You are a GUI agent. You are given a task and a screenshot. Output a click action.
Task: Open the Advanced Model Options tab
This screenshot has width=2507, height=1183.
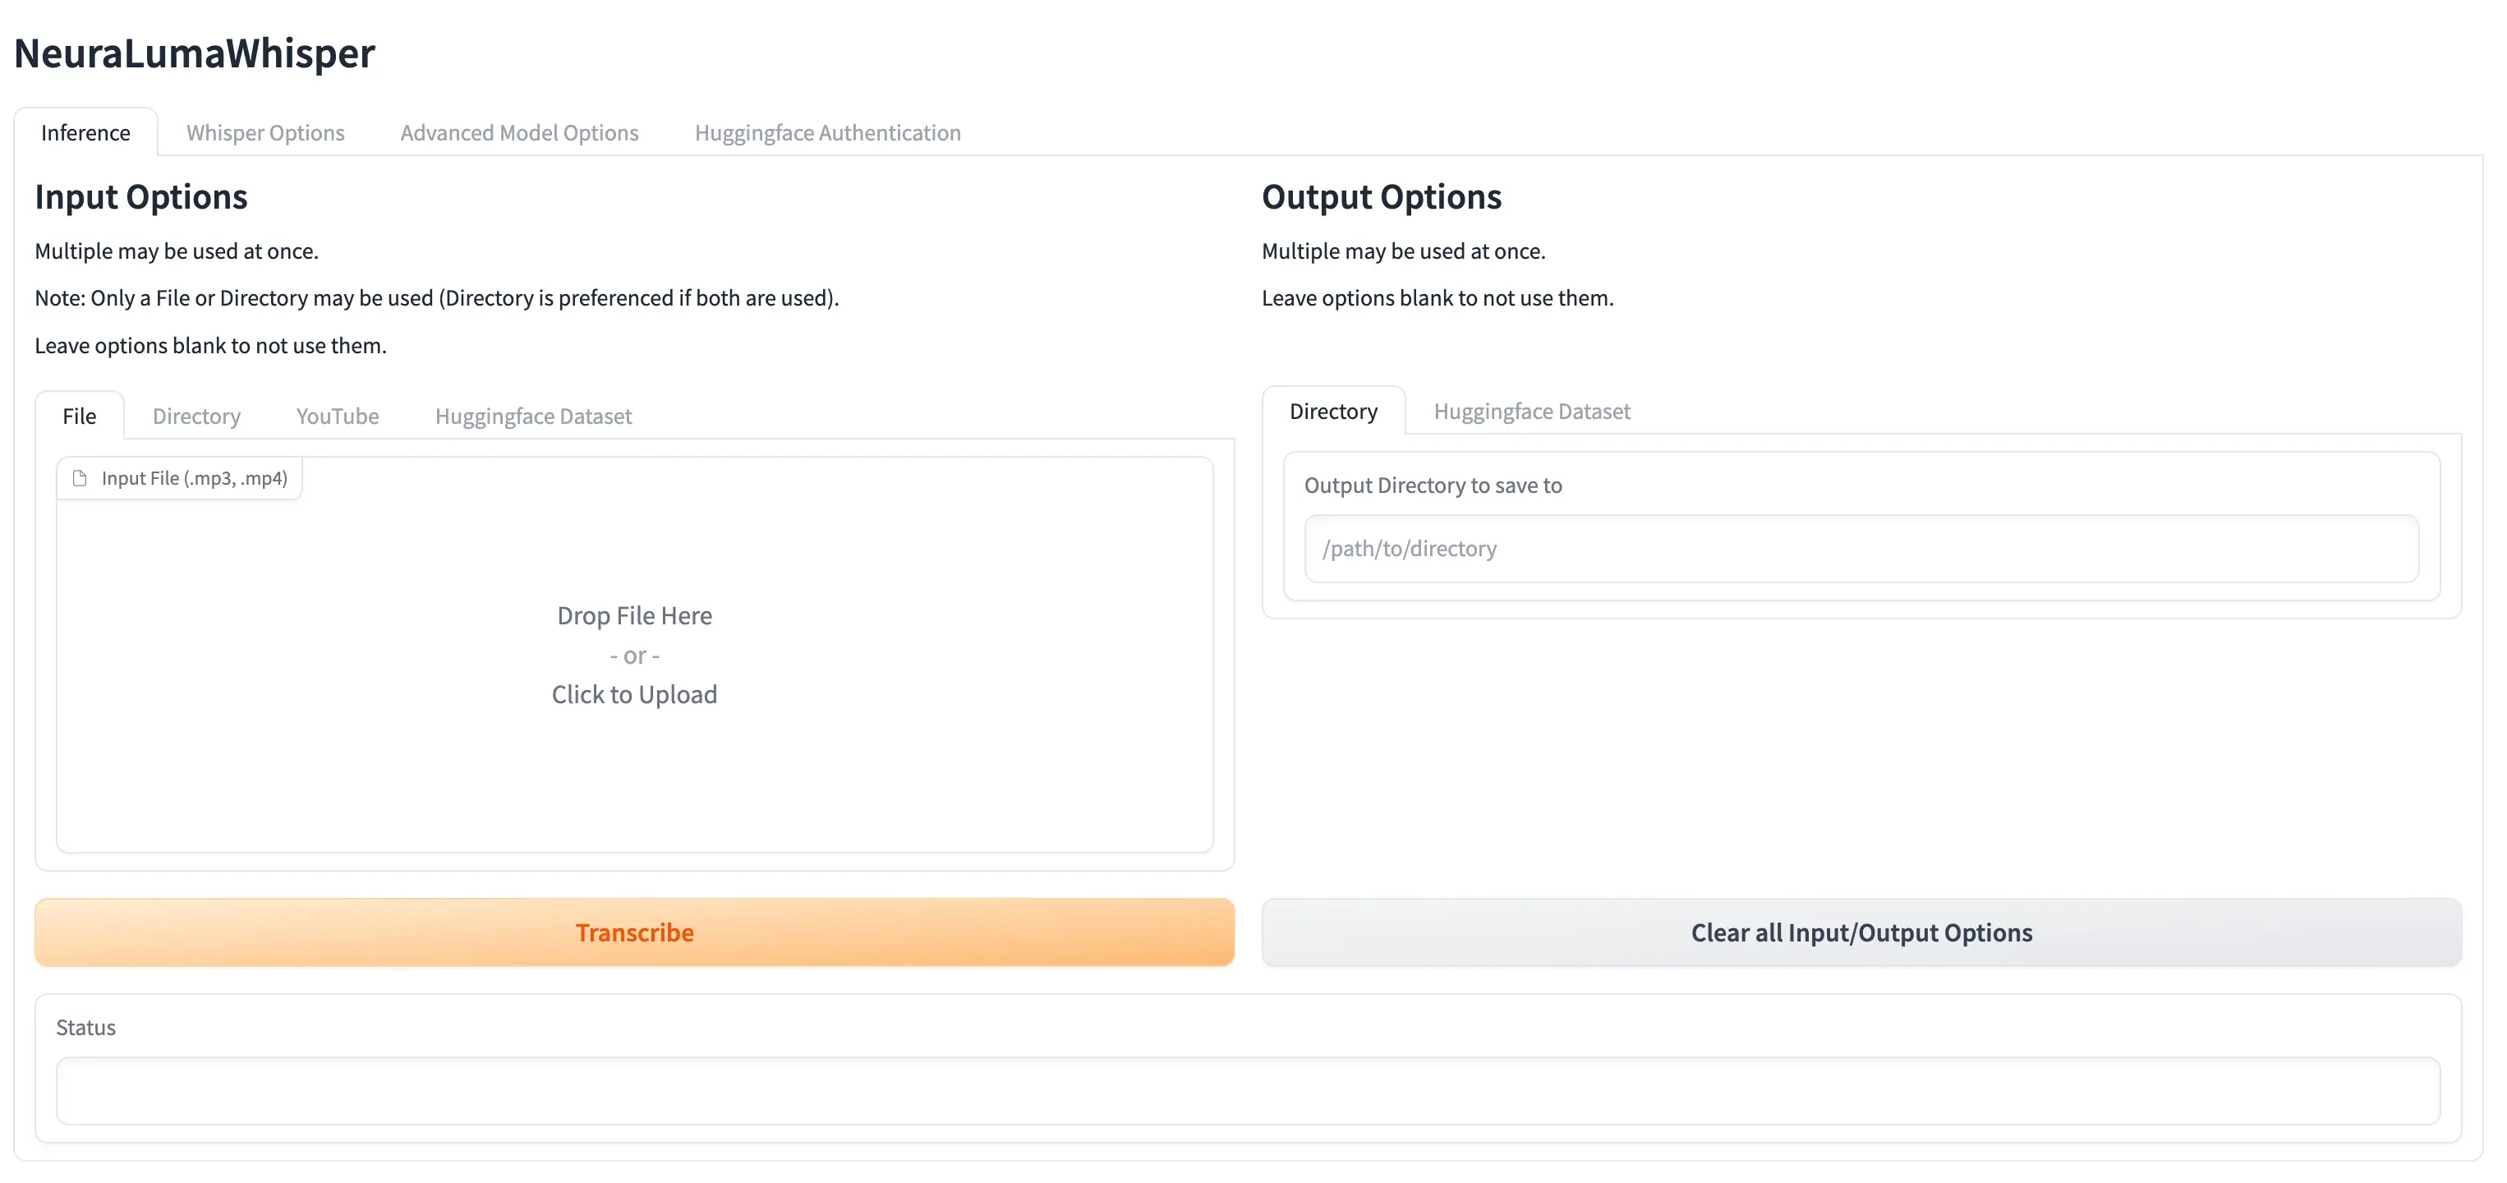click(x=518, y=132)
